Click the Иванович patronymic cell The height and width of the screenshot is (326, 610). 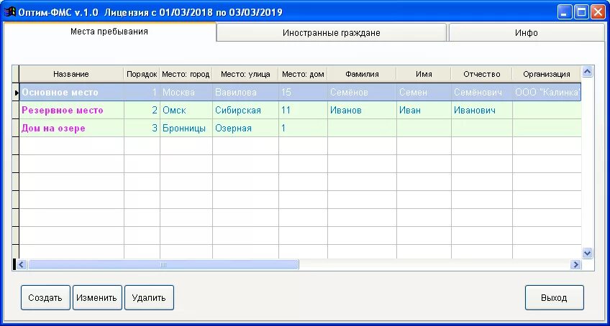click(482, 111)
